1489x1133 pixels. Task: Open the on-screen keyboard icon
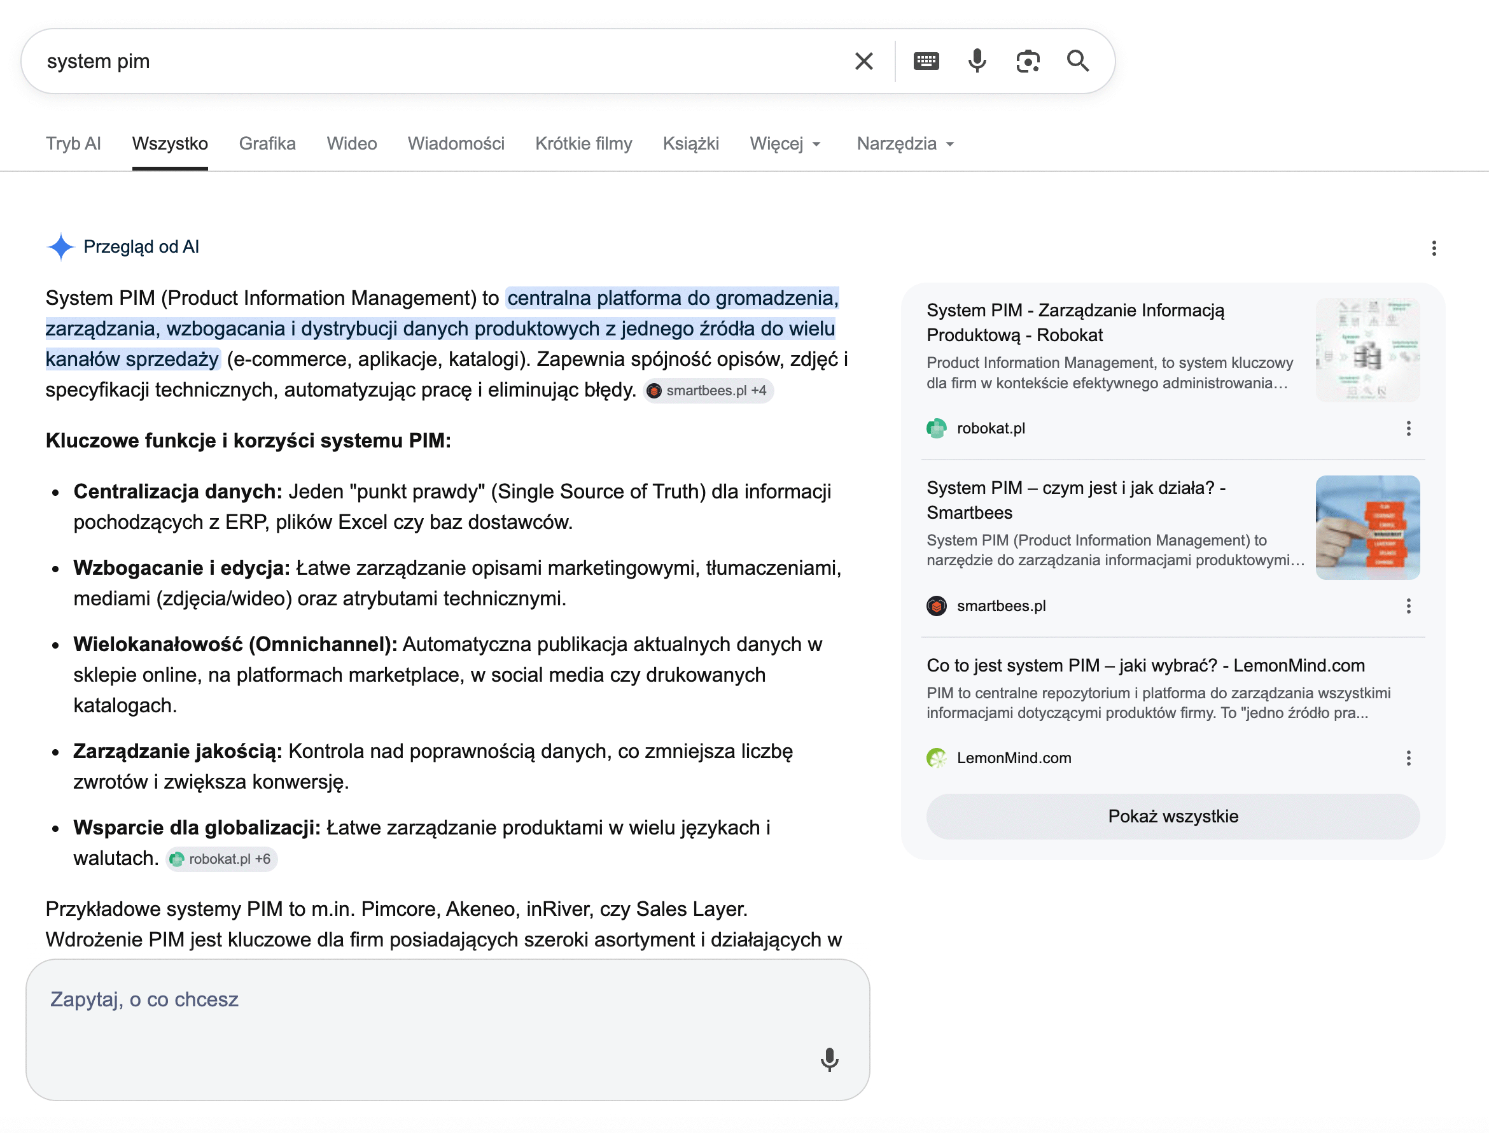tap(926, 61)
